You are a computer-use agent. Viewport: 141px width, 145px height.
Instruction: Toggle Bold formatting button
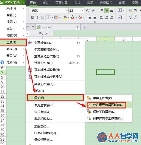[33, 17]
